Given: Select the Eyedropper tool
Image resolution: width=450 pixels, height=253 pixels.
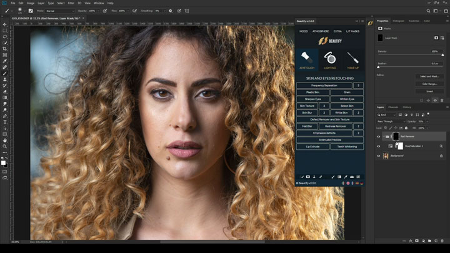Looking at the screenshot, I should coord(4,61).
